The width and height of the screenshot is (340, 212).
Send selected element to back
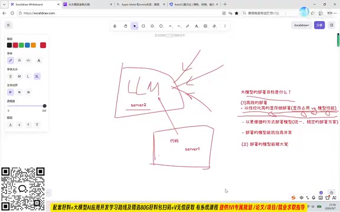[11, 125]
